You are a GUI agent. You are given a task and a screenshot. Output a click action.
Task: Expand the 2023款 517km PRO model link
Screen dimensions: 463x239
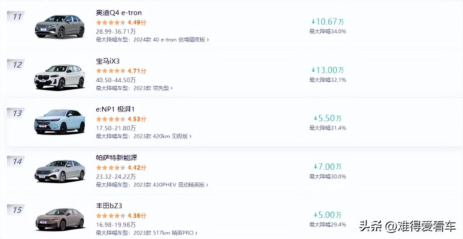(x=165, y=233)
